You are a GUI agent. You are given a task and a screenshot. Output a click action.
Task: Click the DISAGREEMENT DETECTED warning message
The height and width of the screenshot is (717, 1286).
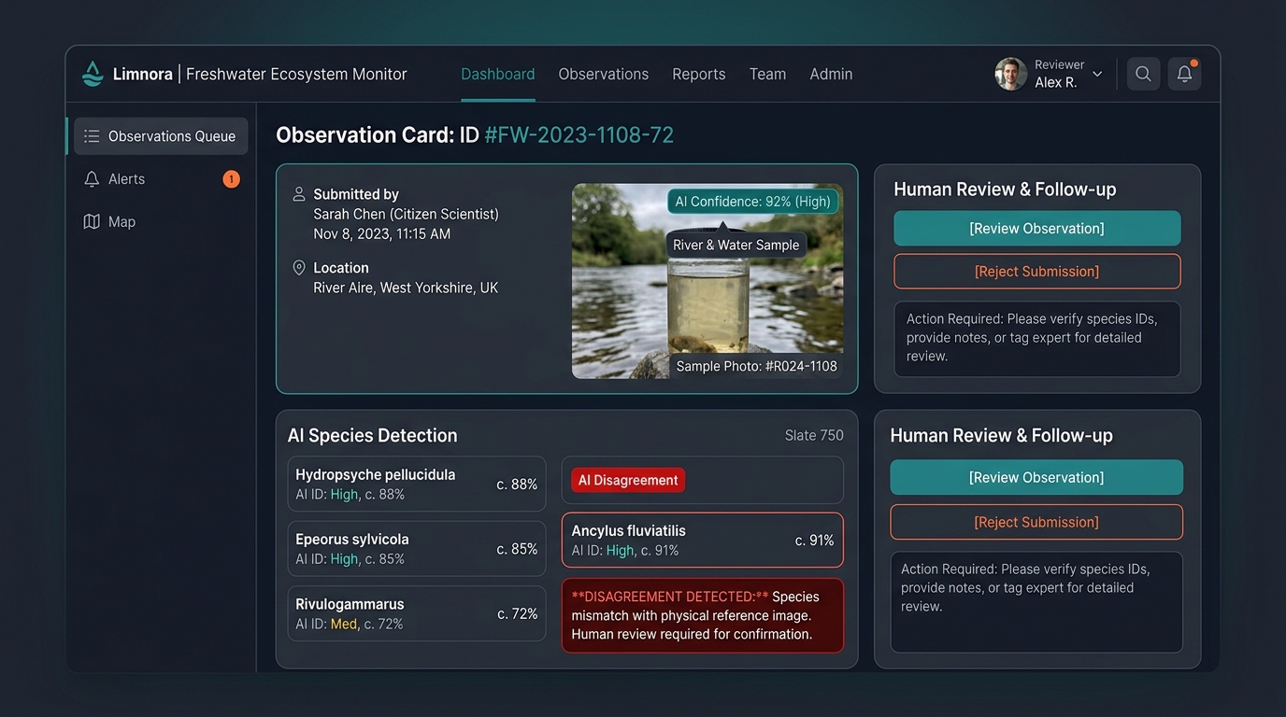pos(703,615)
